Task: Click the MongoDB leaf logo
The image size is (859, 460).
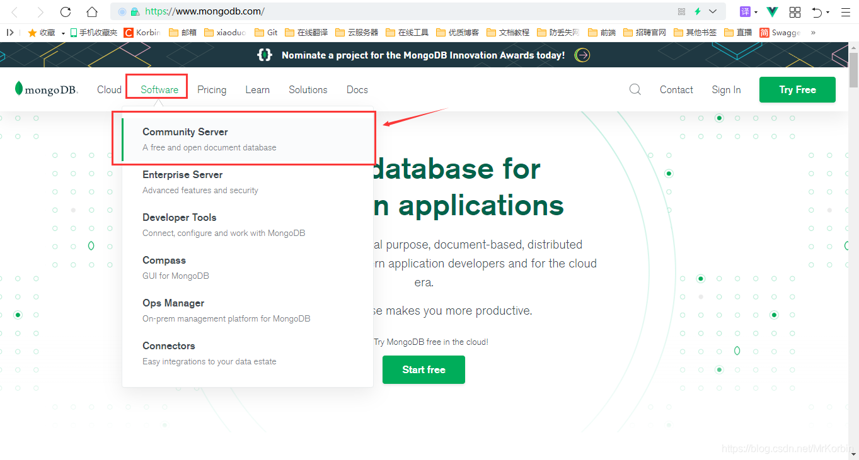Action: click(x=47, y=89)
